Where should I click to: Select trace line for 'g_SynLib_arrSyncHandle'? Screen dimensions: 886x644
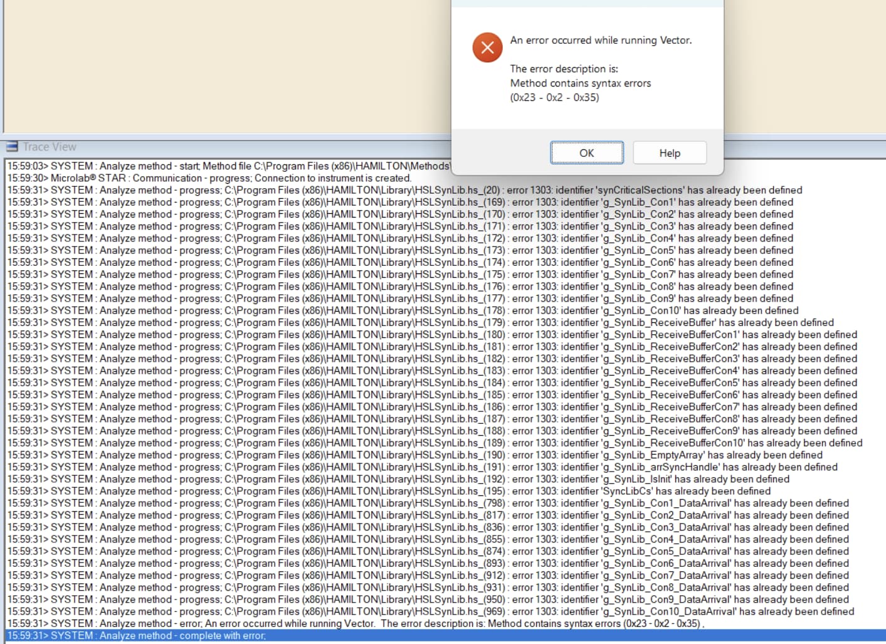(x=423, y=467)
